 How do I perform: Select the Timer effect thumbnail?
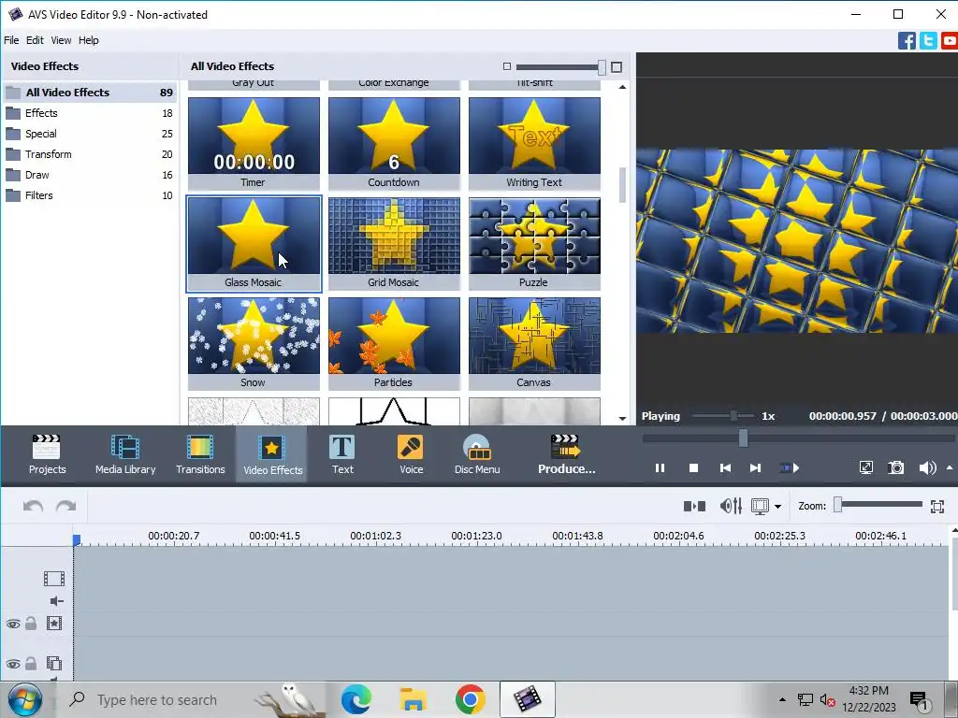(x=254, y=143)
